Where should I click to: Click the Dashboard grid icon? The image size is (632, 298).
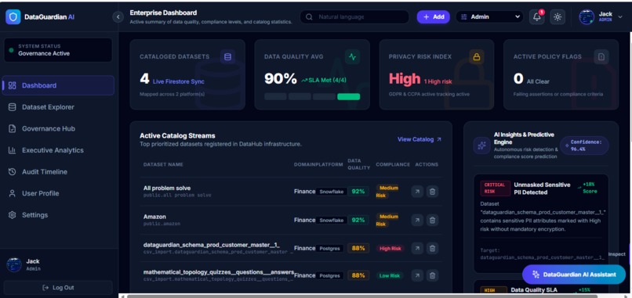pos(12,85)
